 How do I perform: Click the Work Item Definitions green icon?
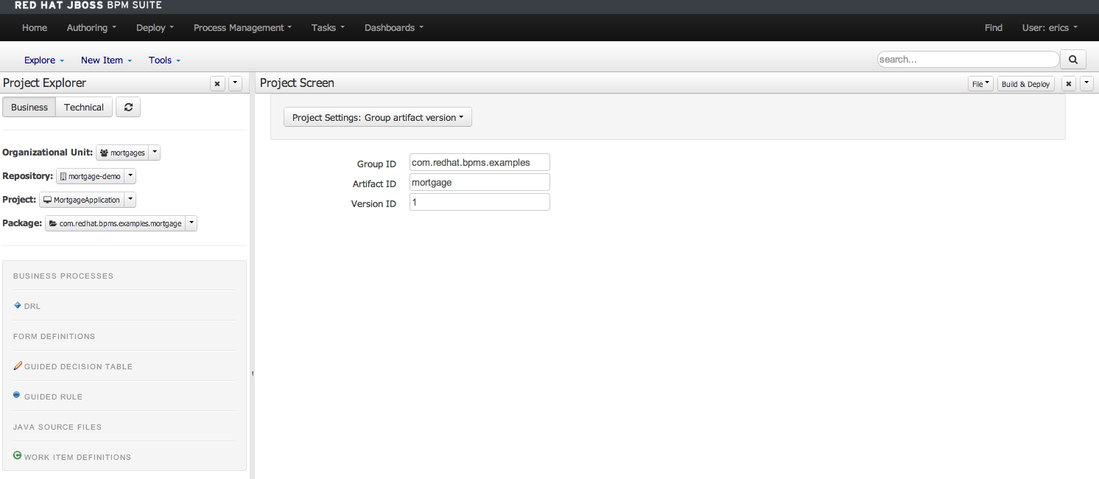coord(18,455)
